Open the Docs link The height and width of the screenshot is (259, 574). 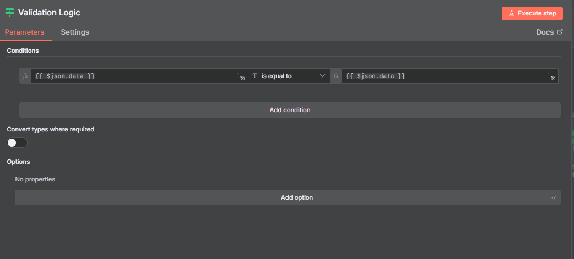coord(549,32)
